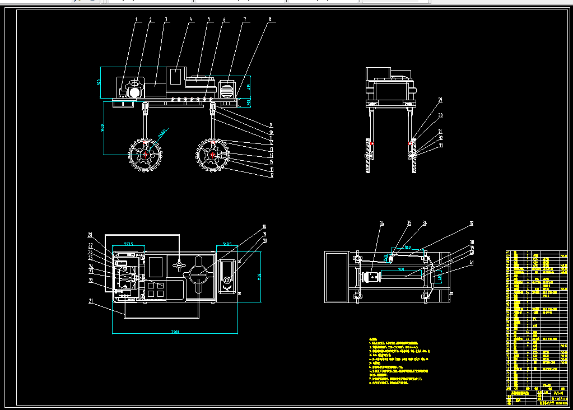Click callout number 21 at plan view
The image size is (573, 410).
pyautogui.click(x=91, y=301)
